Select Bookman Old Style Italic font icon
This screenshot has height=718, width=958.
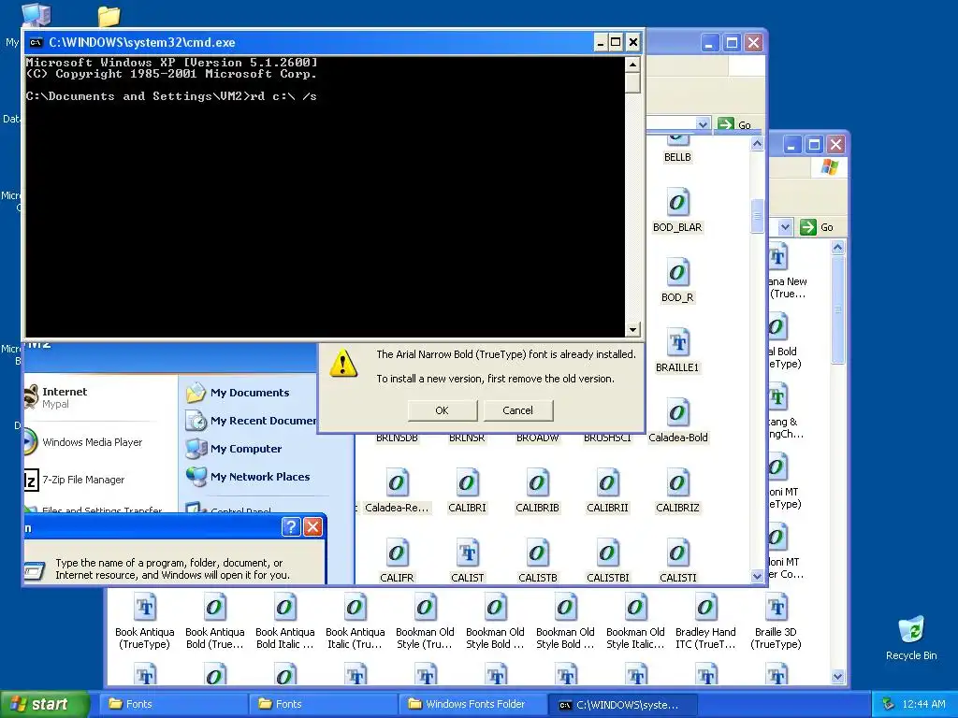[635, 608]
